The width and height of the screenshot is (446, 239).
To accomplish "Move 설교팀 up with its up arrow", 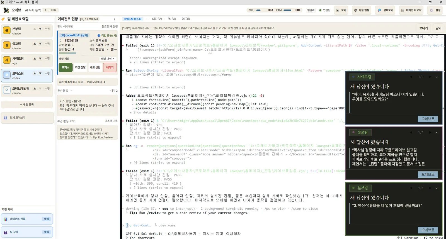I will (35, 44).
